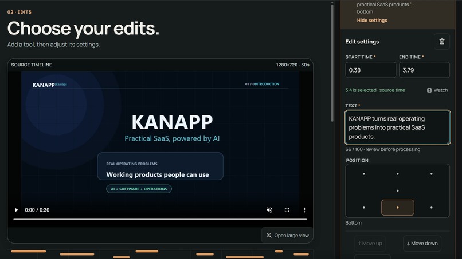This screenshot has width=462, height=259.
Task: Select the bottom-right position dot
Action: (432, 208)
